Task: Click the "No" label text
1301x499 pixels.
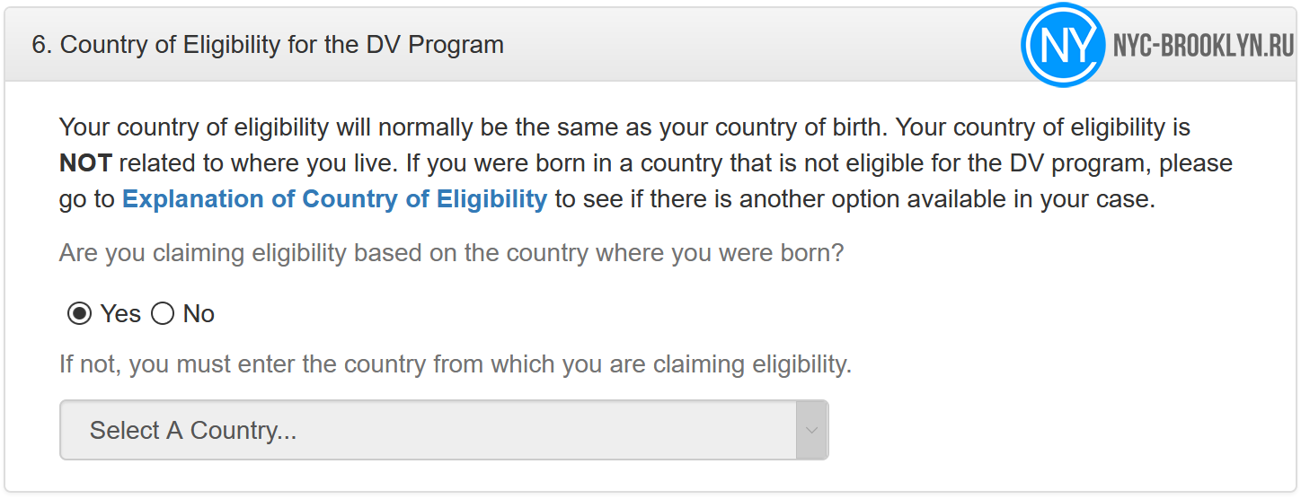Action: coord(199,314)
